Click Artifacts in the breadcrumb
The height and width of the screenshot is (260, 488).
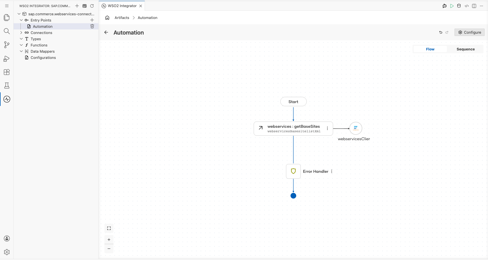tap(122, 18)
